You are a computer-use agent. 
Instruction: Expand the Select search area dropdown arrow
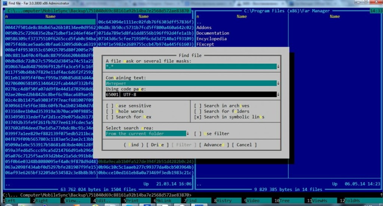(x=188, y=133)
